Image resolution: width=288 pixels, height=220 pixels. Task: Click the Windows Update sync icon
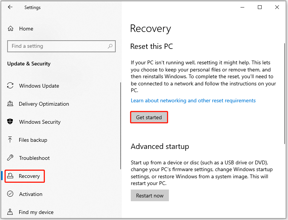[10, 85]
